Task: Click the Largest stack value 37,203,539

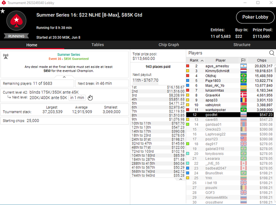Action: click(x=52, y=112)
